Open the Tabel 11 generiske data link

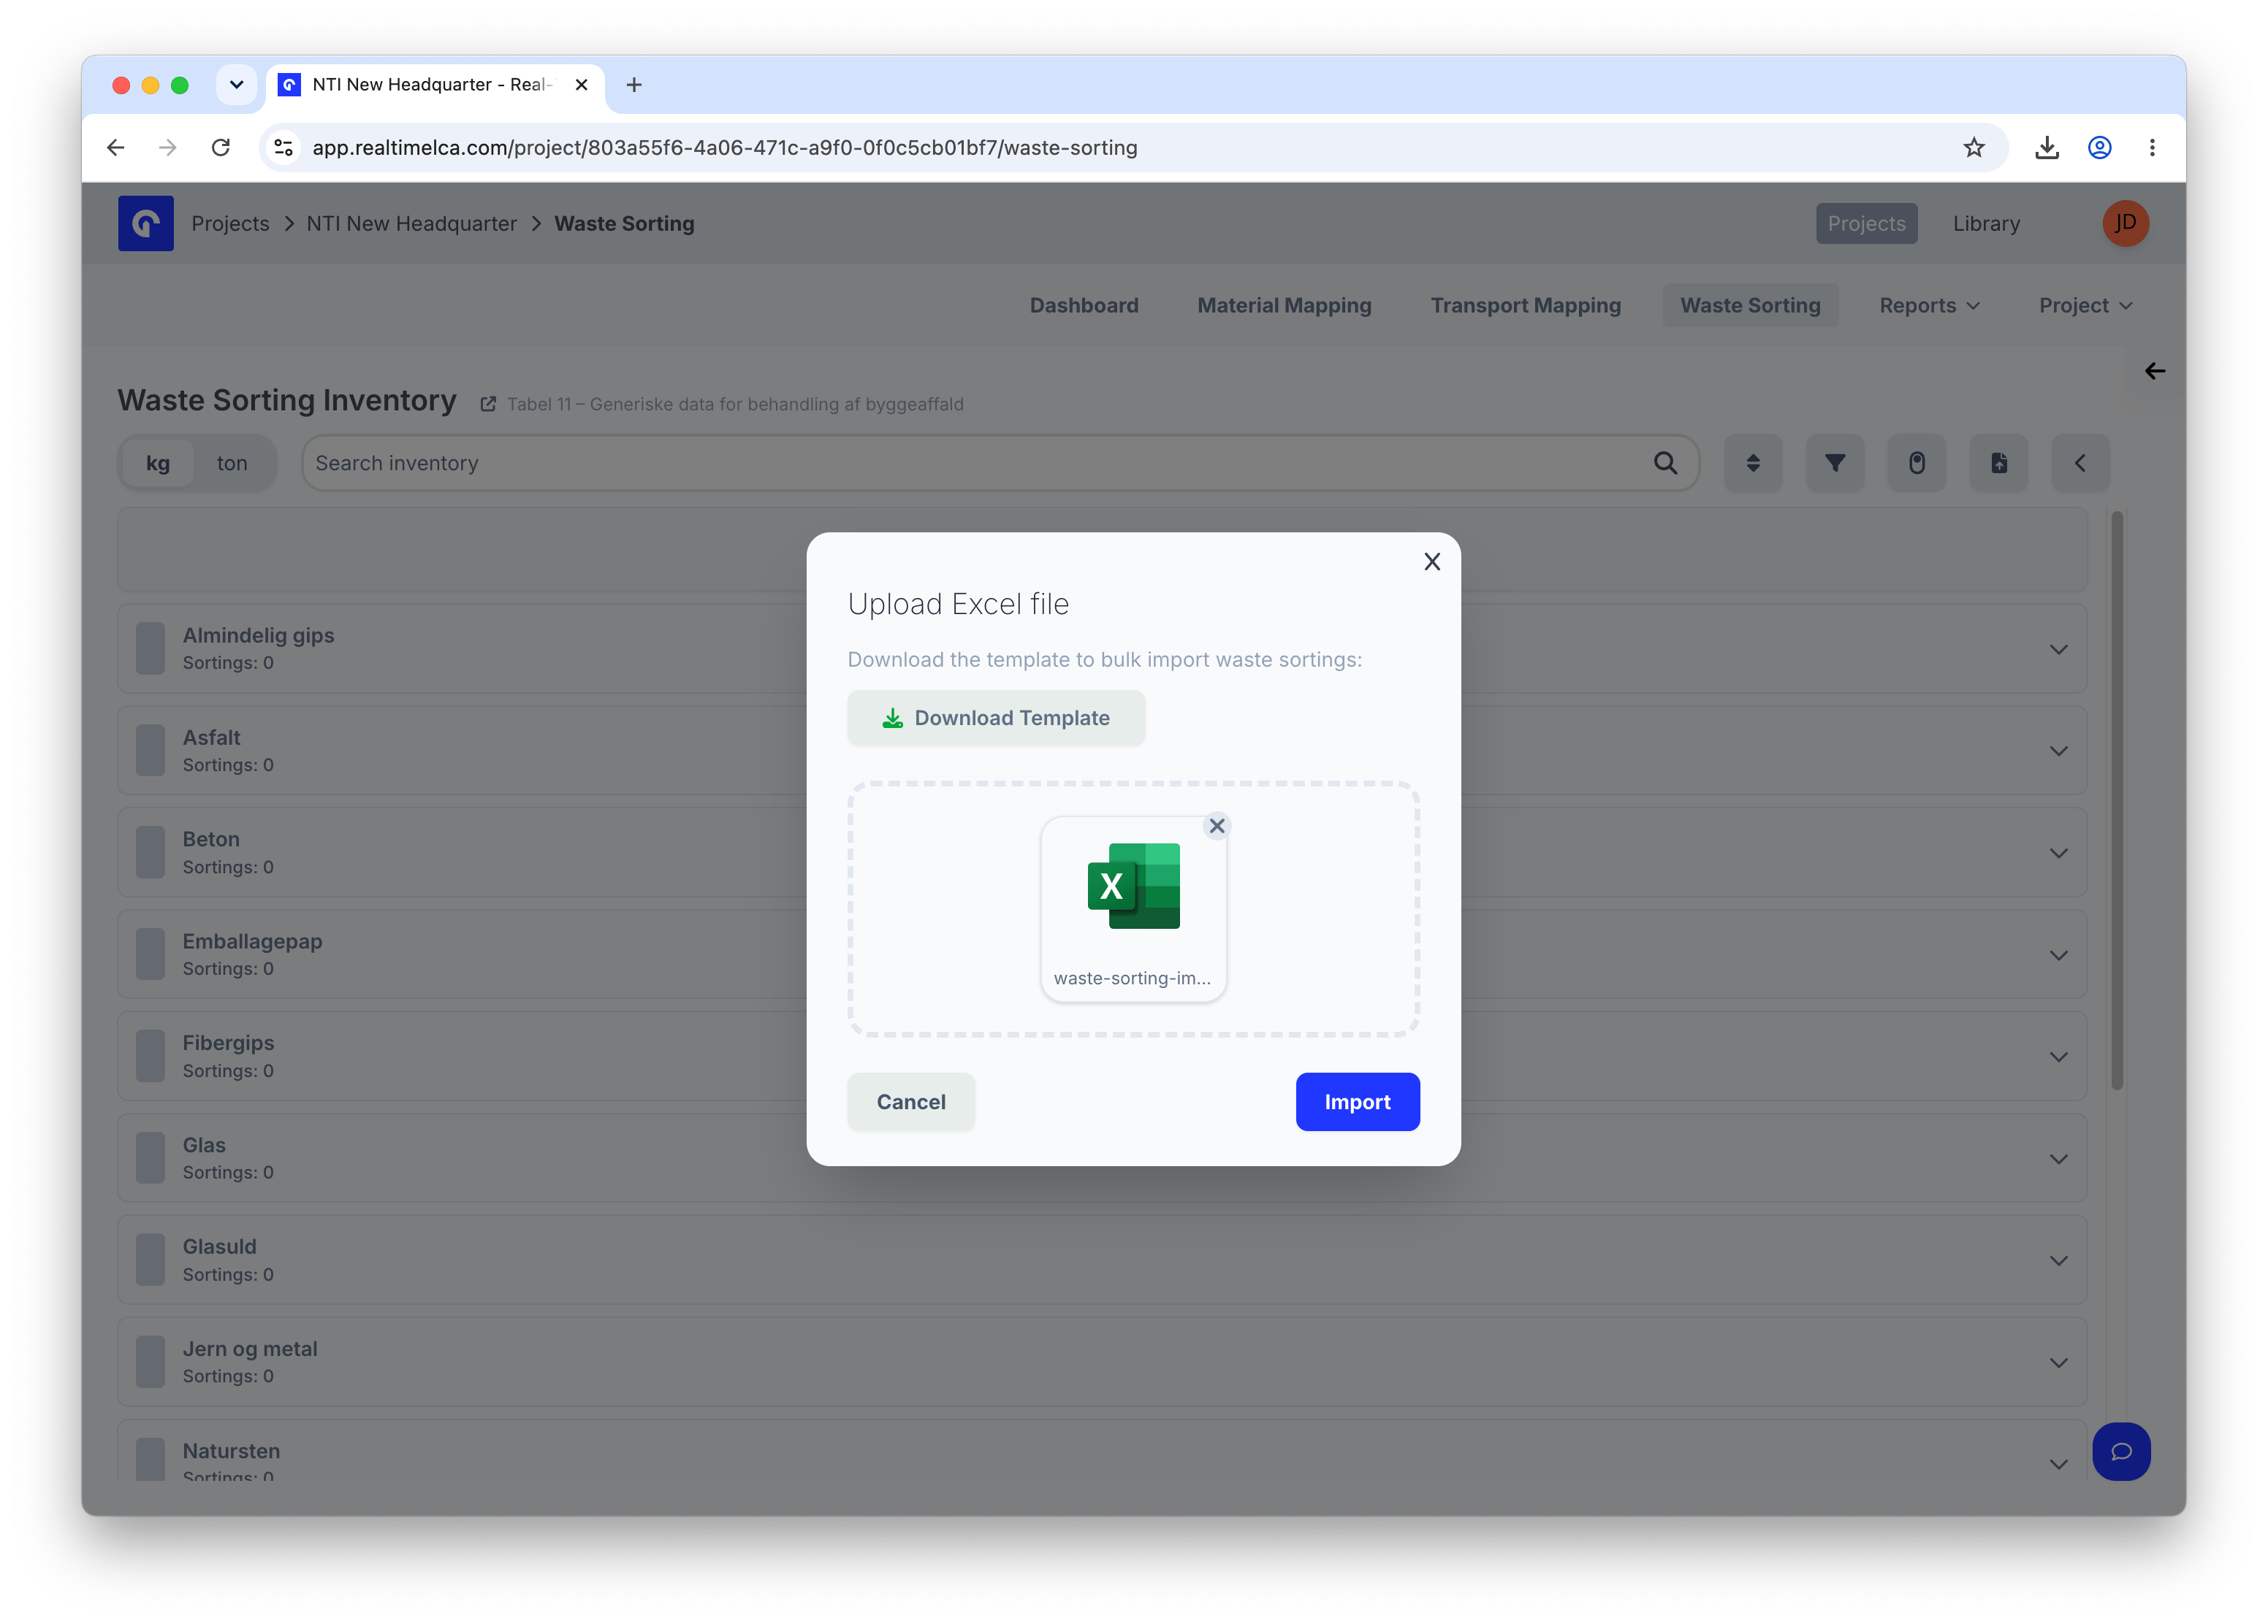click(x=735, y=405)
